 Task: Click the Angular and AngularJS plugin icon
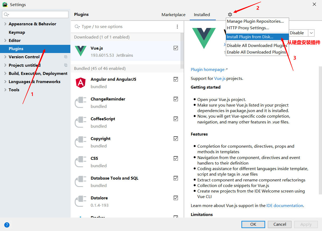[81, 83]
